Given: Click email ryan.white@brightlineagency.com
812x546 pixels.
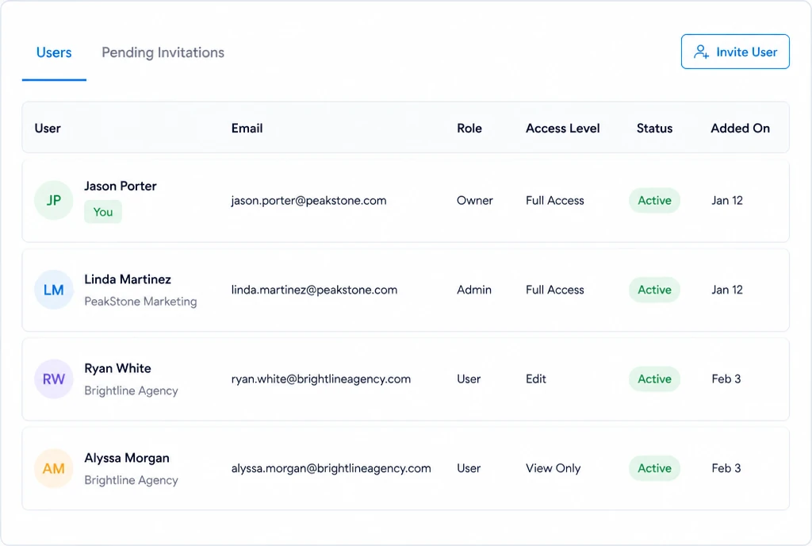Looking at the screenshot, I should [321, 379].
